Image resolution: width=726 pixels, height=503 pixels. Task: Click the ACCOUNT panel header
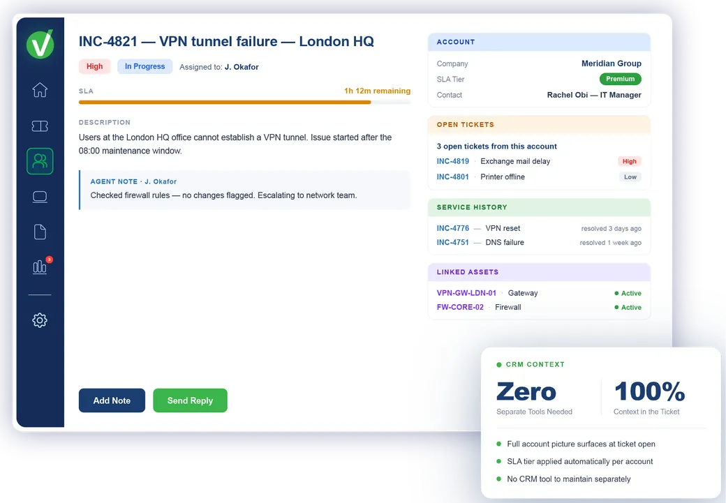click(539, 42)
